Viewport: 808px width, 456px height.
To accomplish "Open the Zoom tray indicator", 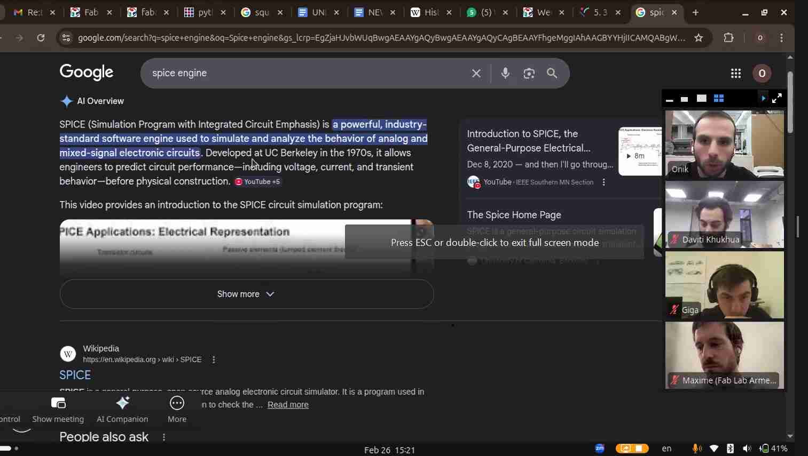I will click(x=600, y=449).
